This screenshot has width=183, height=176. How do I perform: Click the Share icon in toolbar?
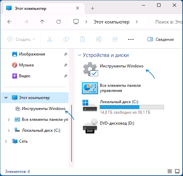115,39
